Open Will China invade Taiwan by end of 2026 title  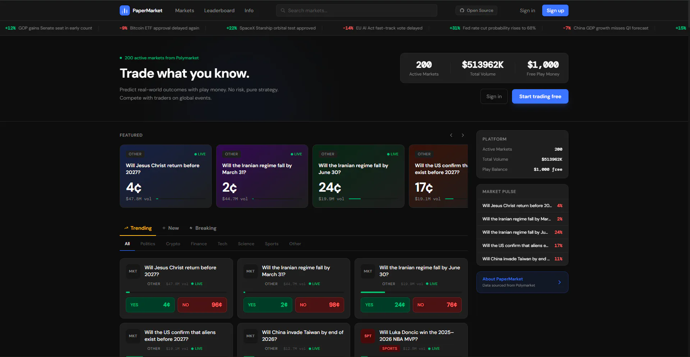pos(303,336)
